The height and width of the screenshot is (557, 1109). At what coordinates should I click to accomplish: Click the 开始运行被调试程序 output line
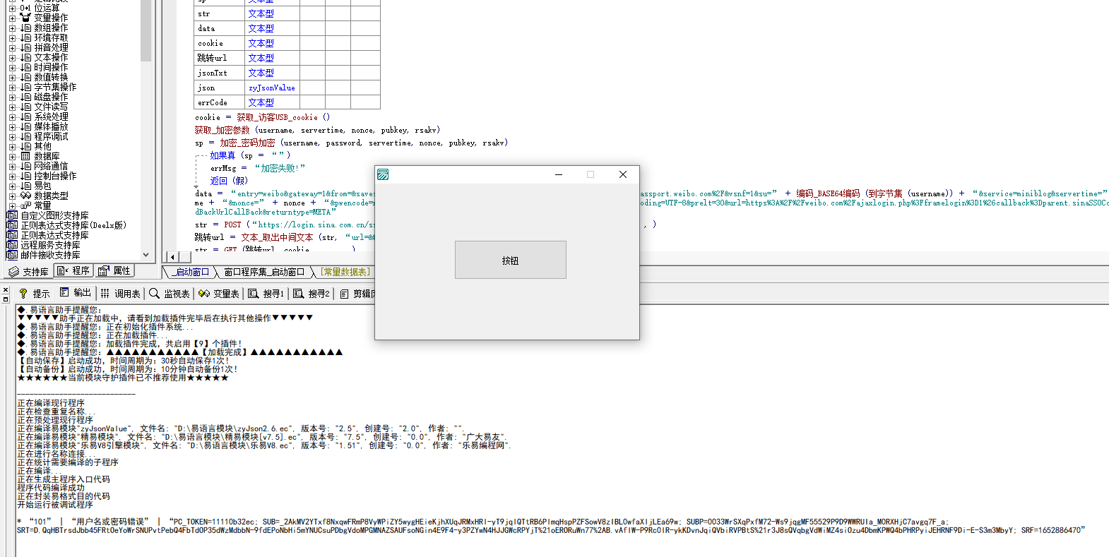pos(55,505)
